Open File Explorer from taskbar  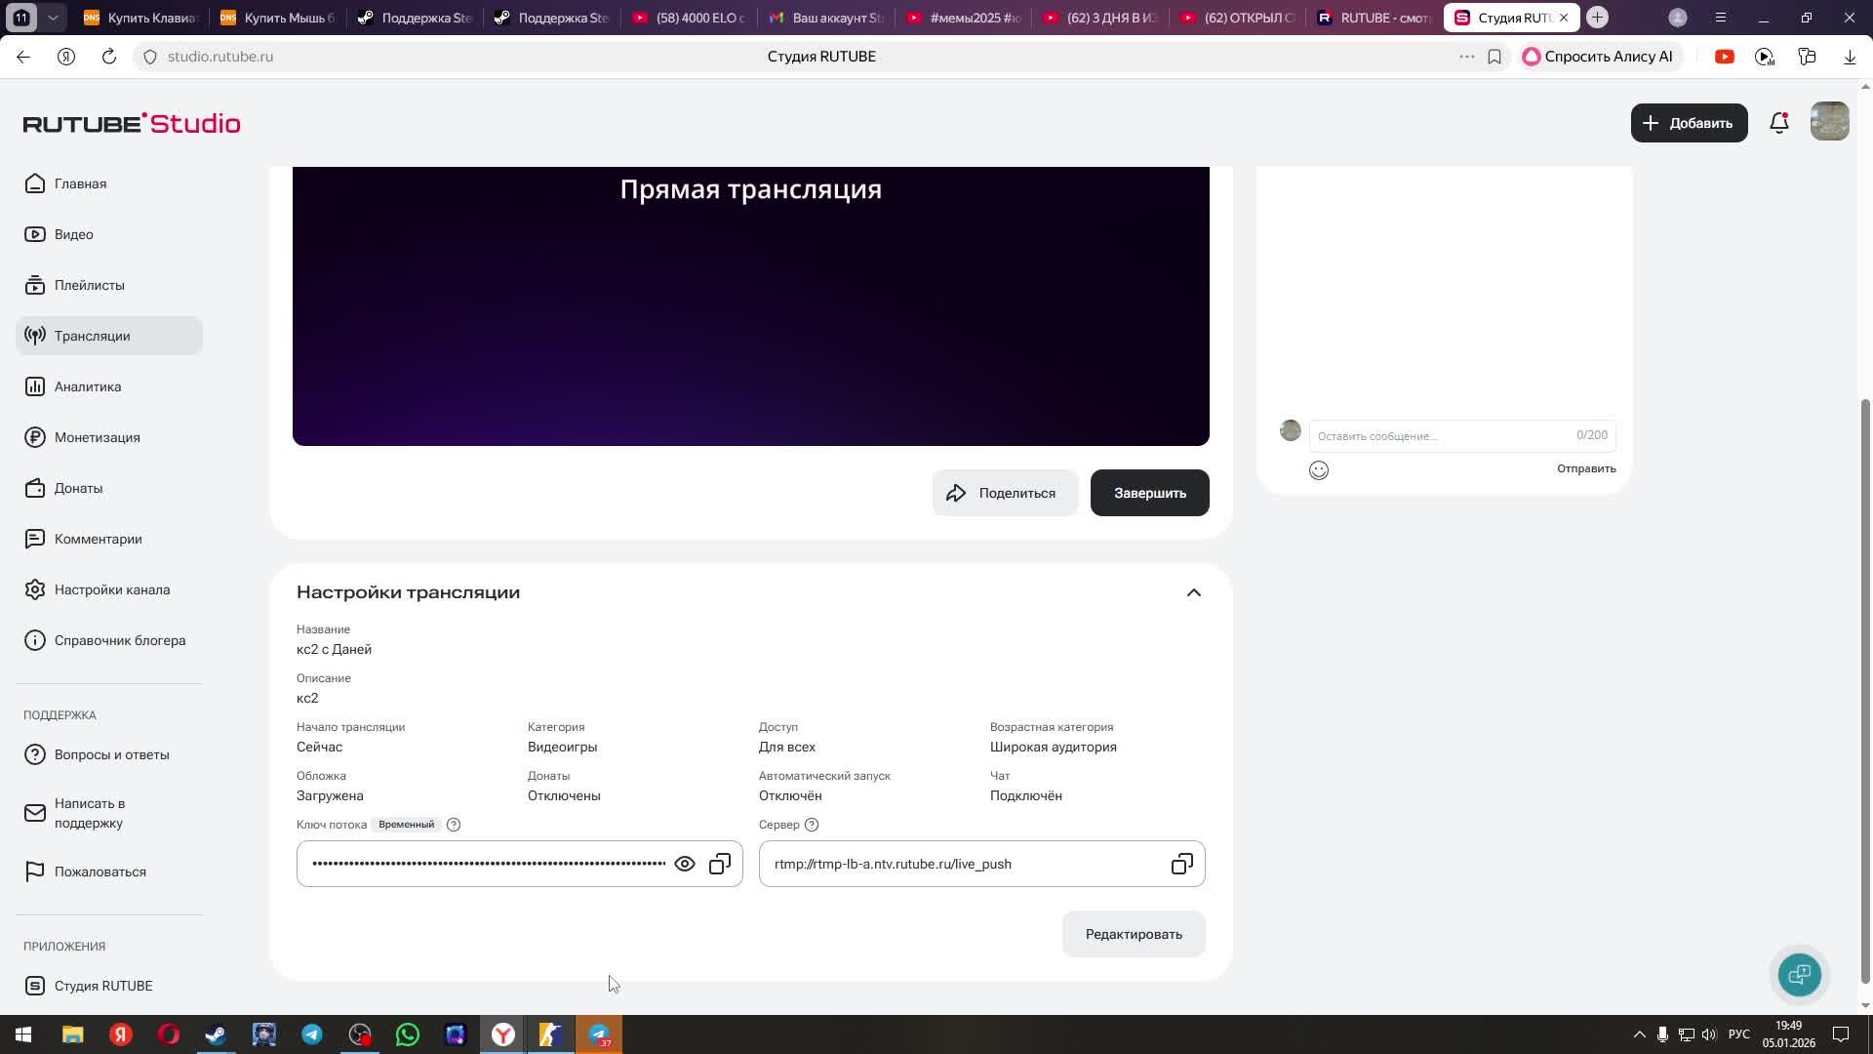point(73,1034)
